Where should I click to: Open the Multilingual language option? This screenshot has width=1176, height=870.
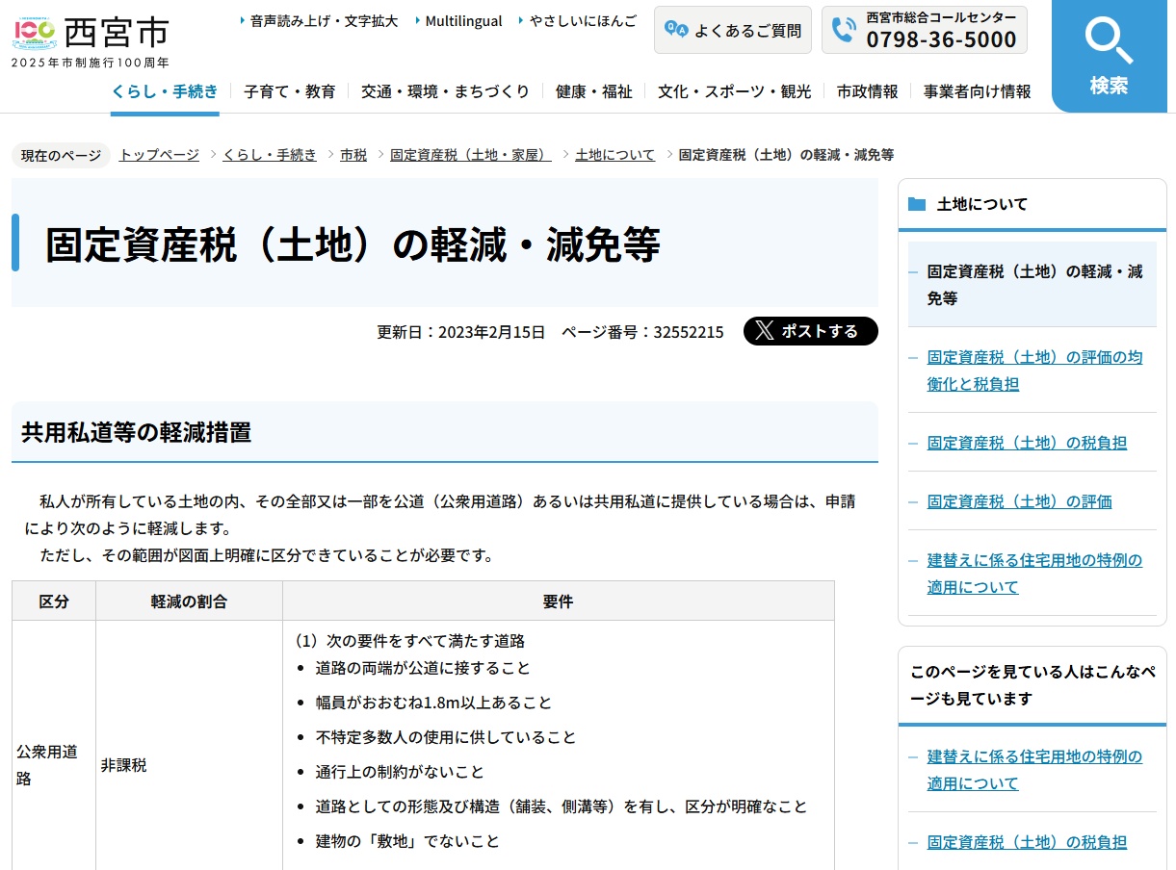462,20
